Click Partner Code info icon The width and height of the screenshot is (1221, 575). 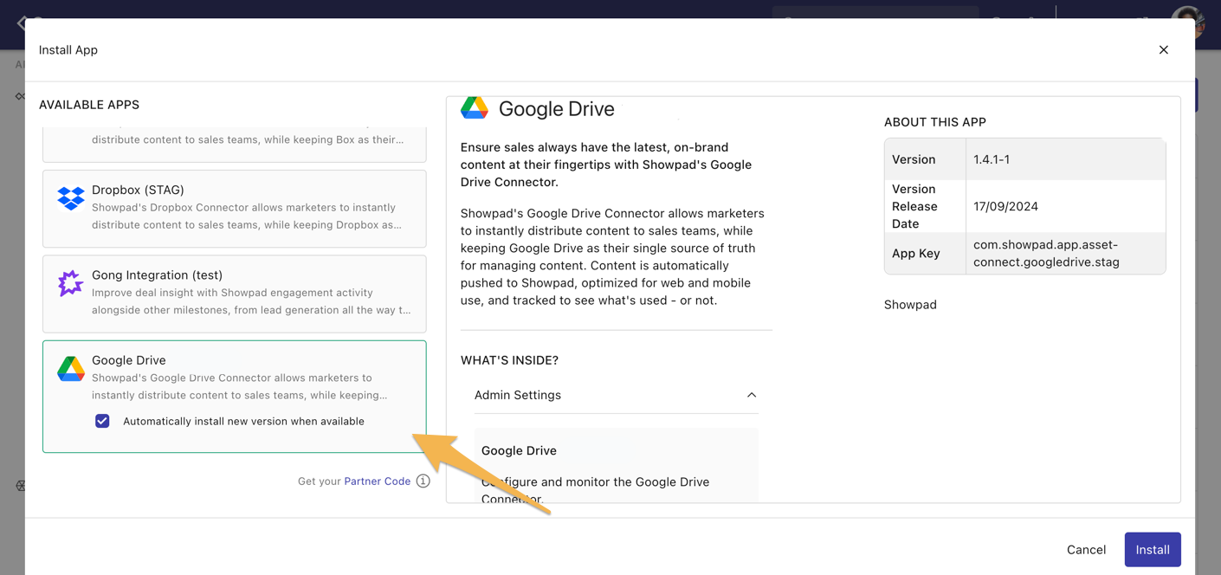point(423,481)
